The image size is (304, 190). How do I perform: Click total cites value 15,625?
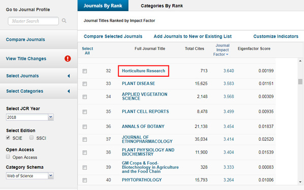pos(201,84)
